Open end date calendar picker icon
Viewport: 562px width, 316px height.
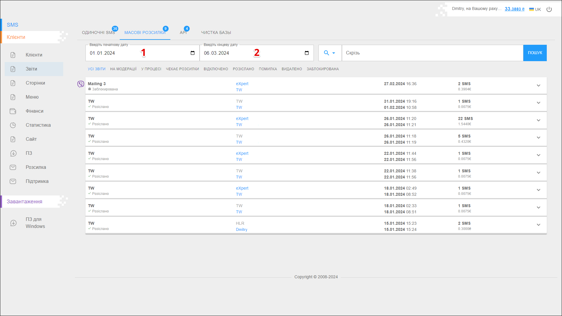(x=307, y=53)
